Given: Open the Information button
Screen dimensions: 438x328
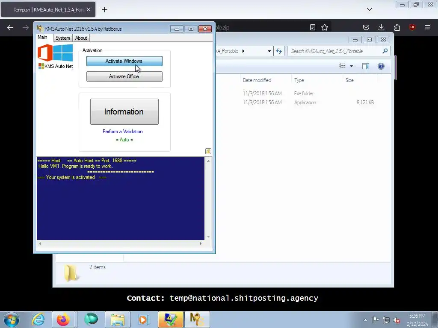Looking at the screenshot, I should click(124, 111).
